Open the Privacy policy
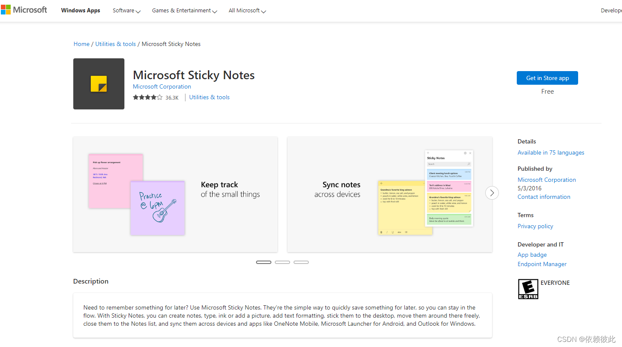The width and height of the screenshot is (622, 347). coord(535,226)
